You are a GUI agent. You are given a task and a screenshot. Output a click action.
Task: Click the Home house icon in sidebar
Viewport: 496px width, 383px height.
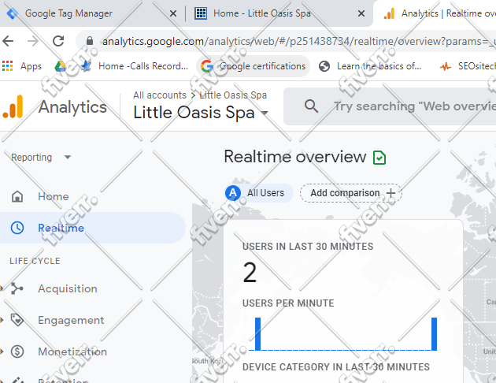click(17, 196)
